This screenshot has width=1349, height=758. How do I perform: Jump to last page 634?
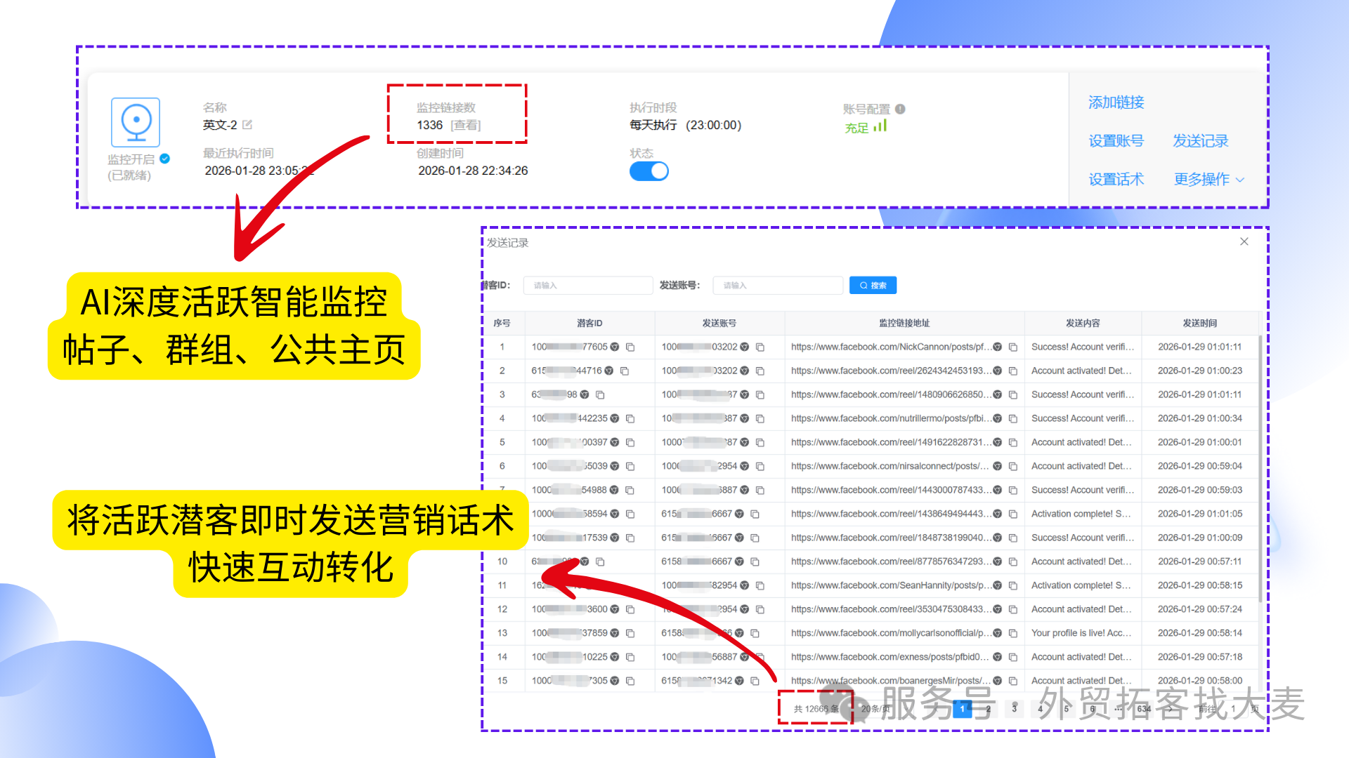1144,709
